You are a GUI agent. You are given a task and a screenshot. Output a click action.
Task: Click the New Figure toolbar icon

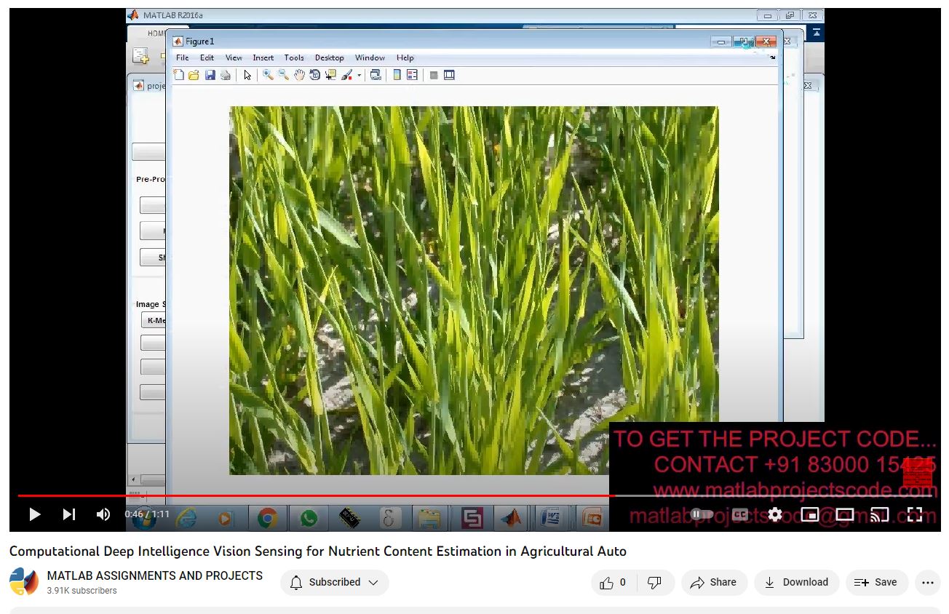point(179,75)
